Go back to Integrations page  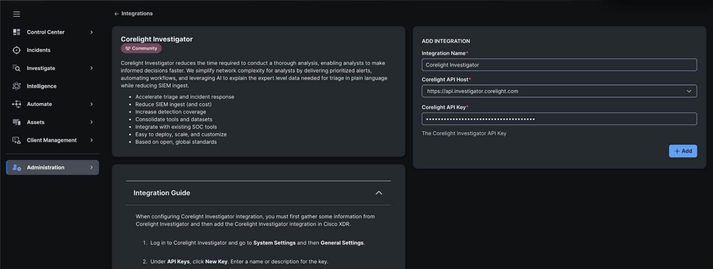133,14
